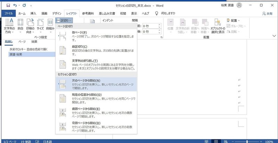Click the 日本語 language indicator
278x143 pixels.
48,142
